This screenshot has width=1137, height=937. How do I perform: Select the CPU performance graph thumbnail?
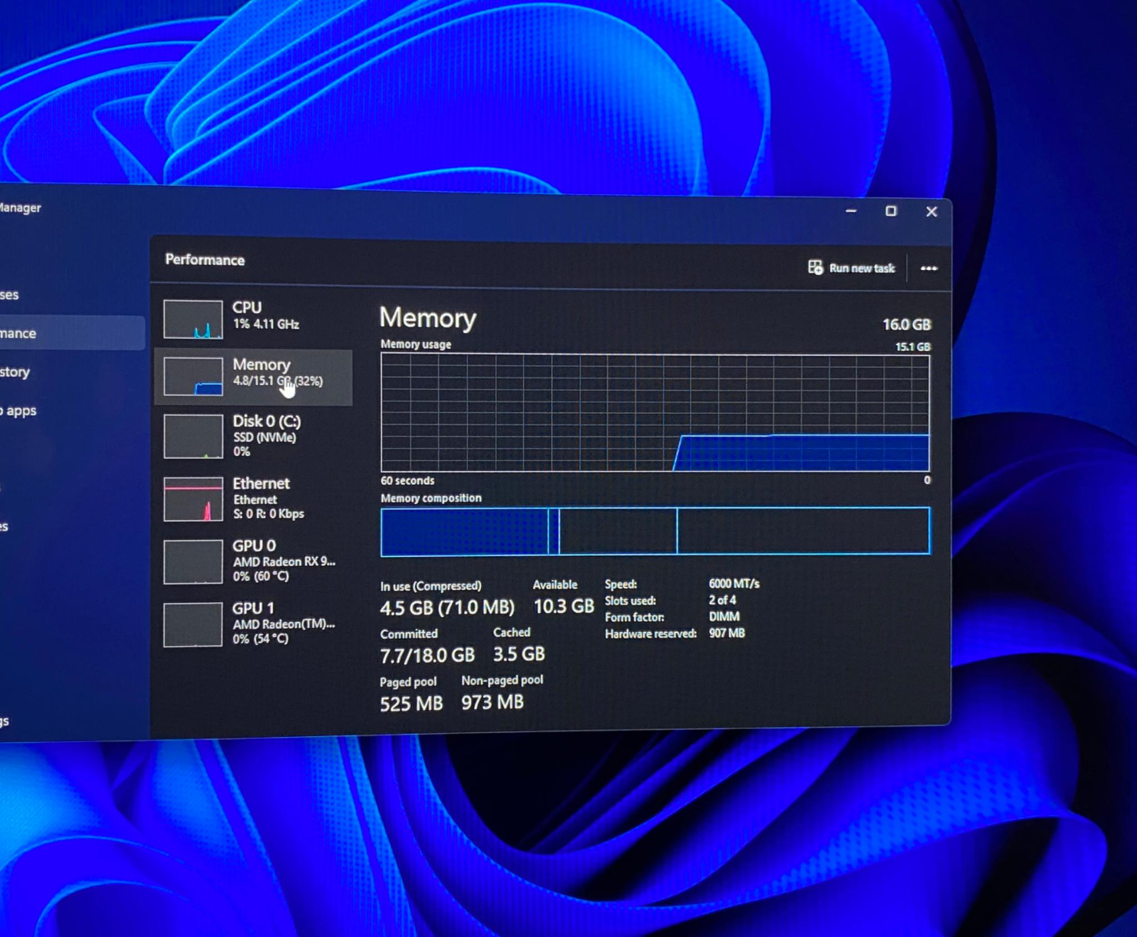193,319
